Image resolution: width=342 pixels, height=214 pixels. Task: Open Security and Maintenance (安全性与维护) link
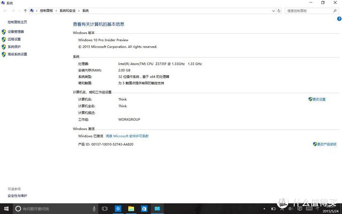point(18,196)
